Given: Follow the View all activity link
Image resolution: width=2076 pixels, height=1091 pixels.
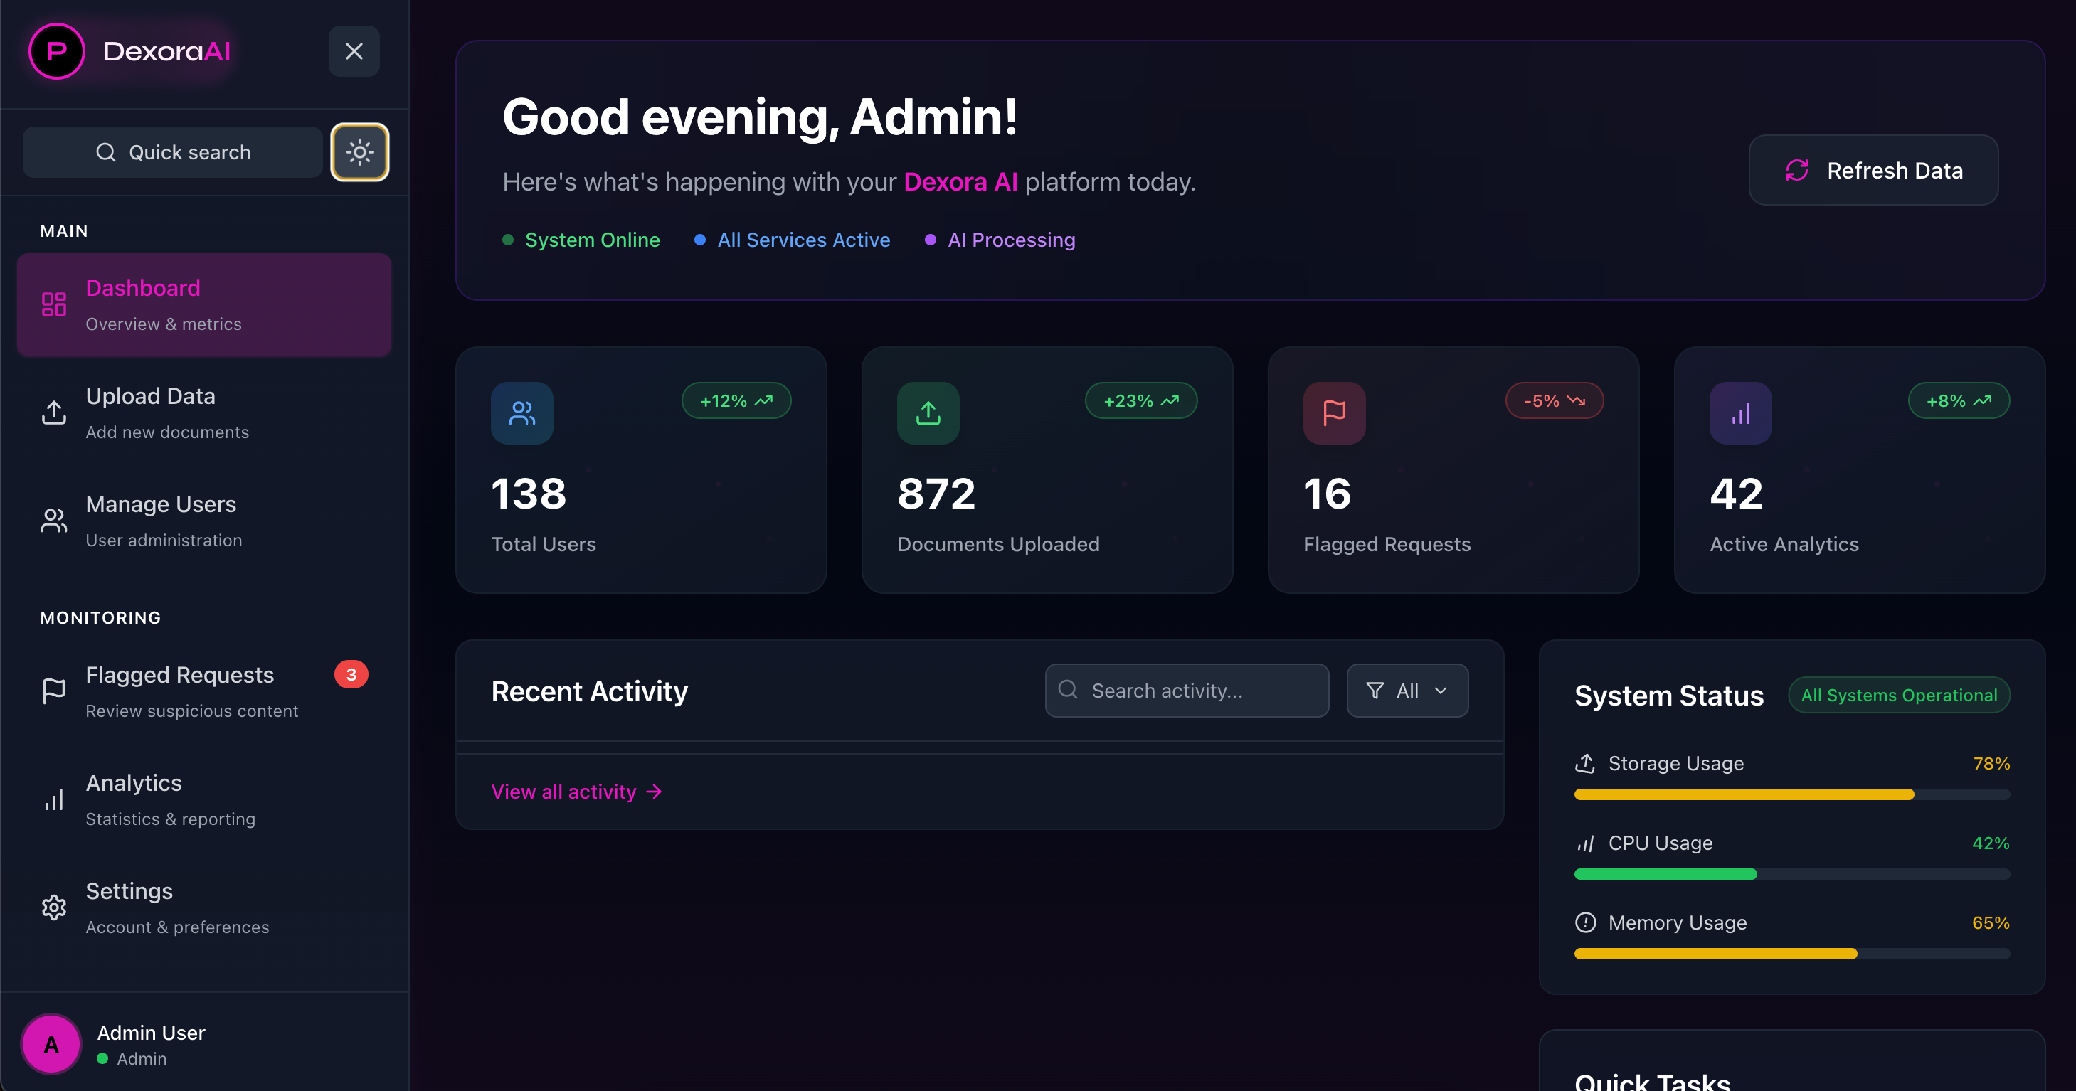Looking at the screenshot, I should pyautogui.click(x=576, y=792).
